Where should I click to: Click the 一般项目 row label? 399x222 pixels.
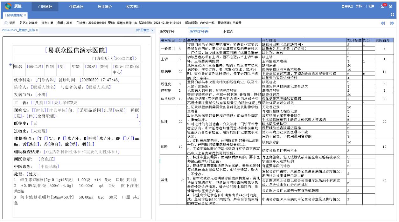coord(168,49)
